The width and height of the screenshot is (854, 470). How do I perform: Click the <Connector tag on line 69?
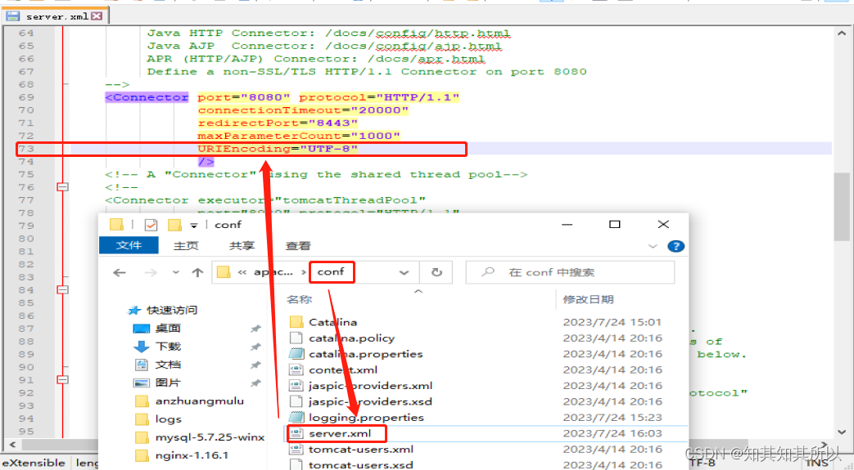147,97
